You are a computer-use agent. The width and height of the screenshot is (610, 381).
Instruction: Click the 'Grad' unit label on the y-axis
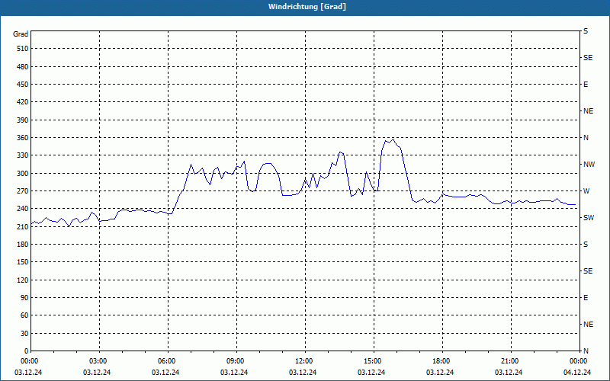pos(21,34)
